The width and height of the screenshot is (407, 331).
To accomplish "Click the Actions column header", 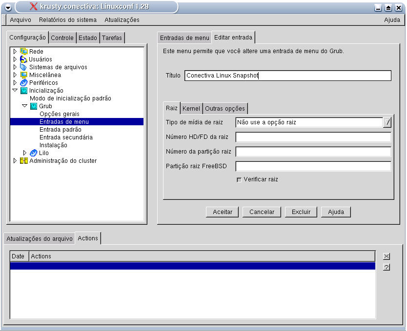I will (202, 256).
